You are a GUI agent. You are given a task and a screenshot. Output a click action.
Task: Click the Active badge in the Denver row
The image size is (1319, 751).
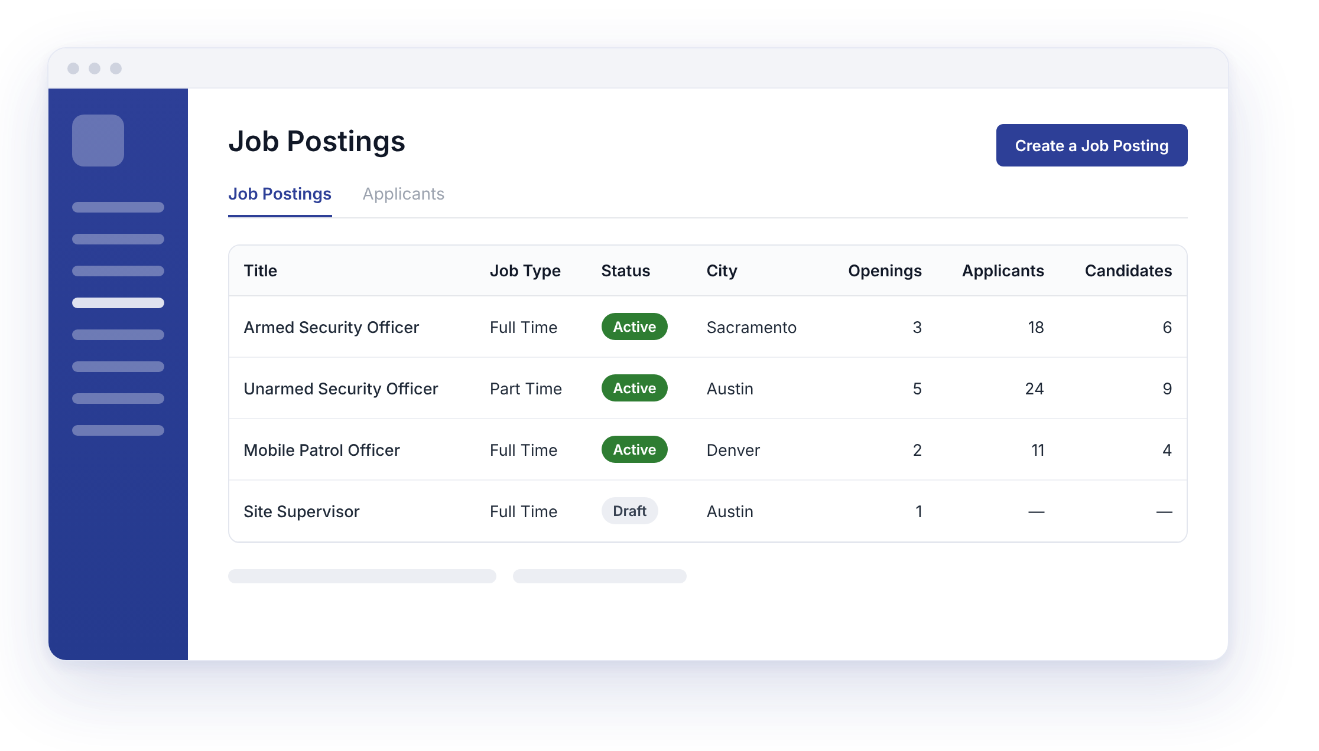(635, 449)
